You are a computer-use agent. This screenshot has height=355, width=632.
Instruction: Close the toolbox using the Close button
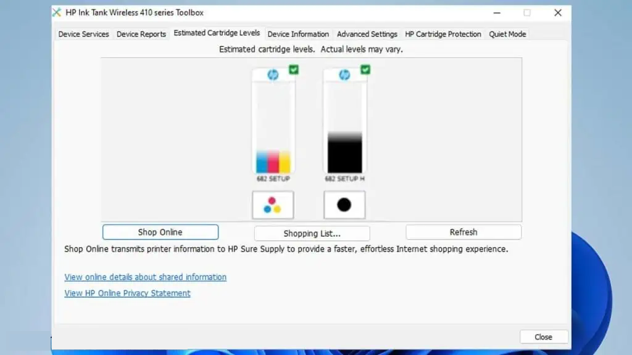pyautogui.click(x=544, y=337)
